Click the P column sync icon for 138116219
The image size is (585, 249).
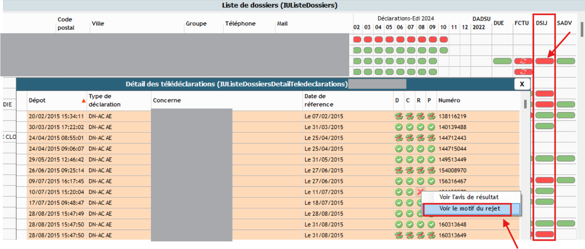tap(431, 116)
